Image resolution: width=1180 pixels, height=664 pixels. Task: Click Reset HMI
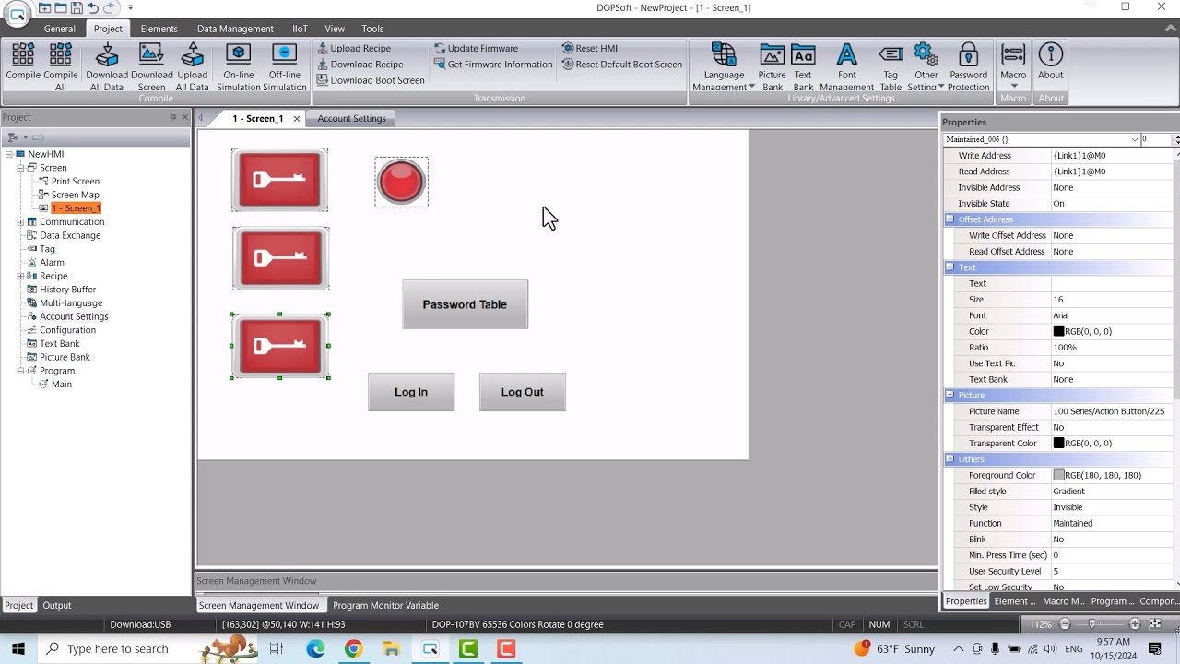589,48
